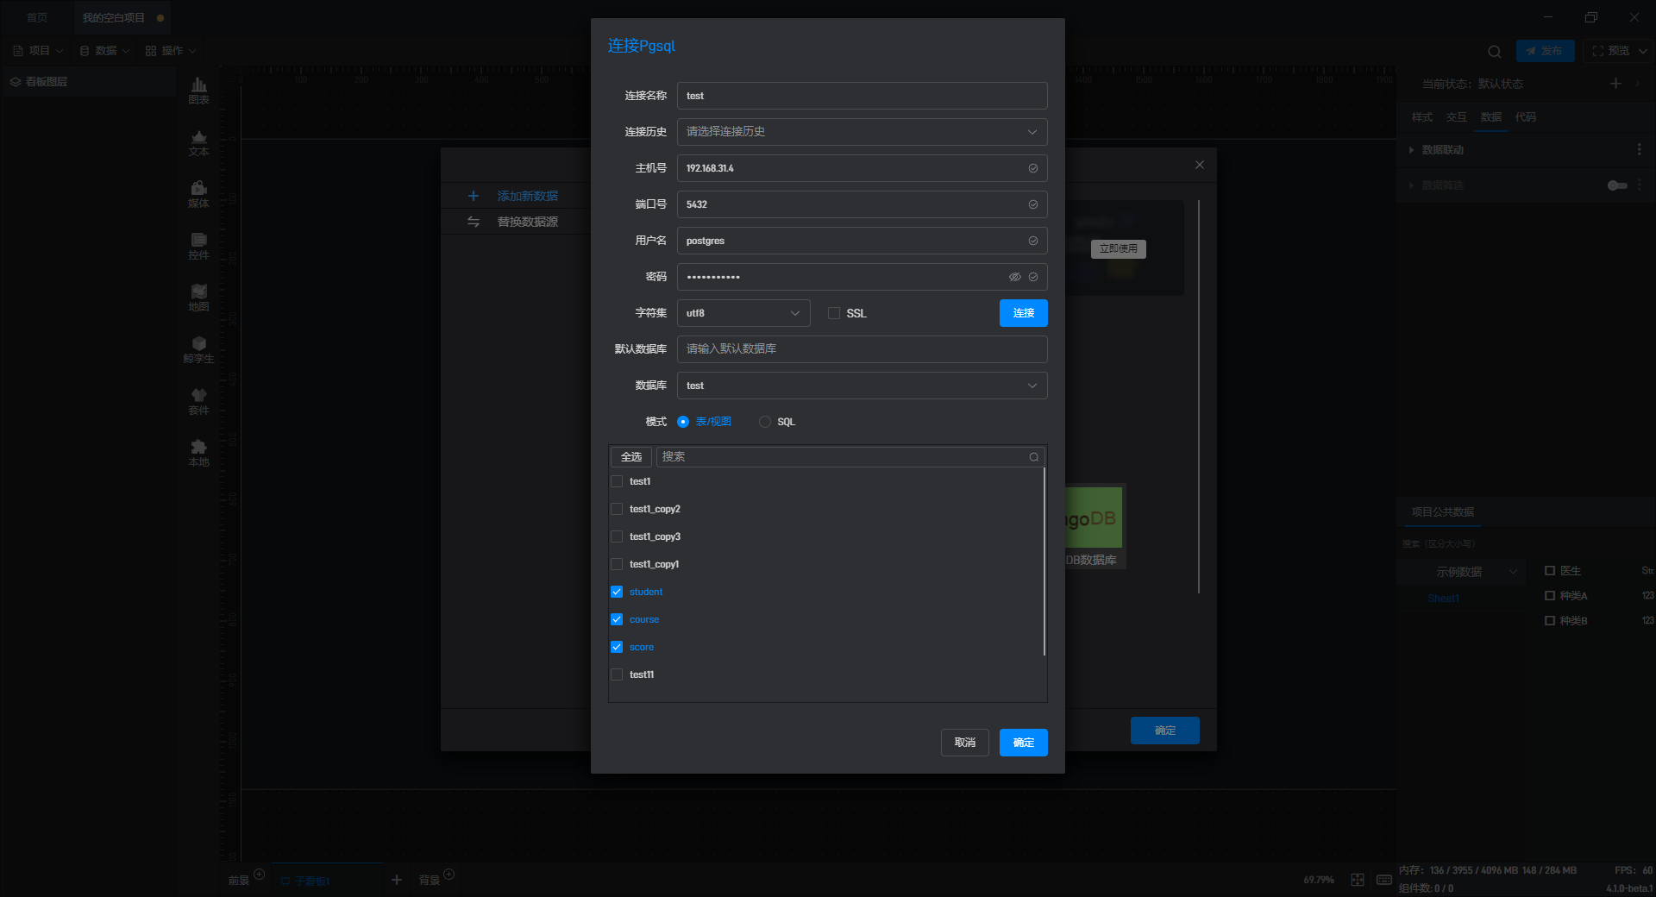The image size is (1656, 897).
Task: Uncheck the score table checkbox
Action: 617,647
